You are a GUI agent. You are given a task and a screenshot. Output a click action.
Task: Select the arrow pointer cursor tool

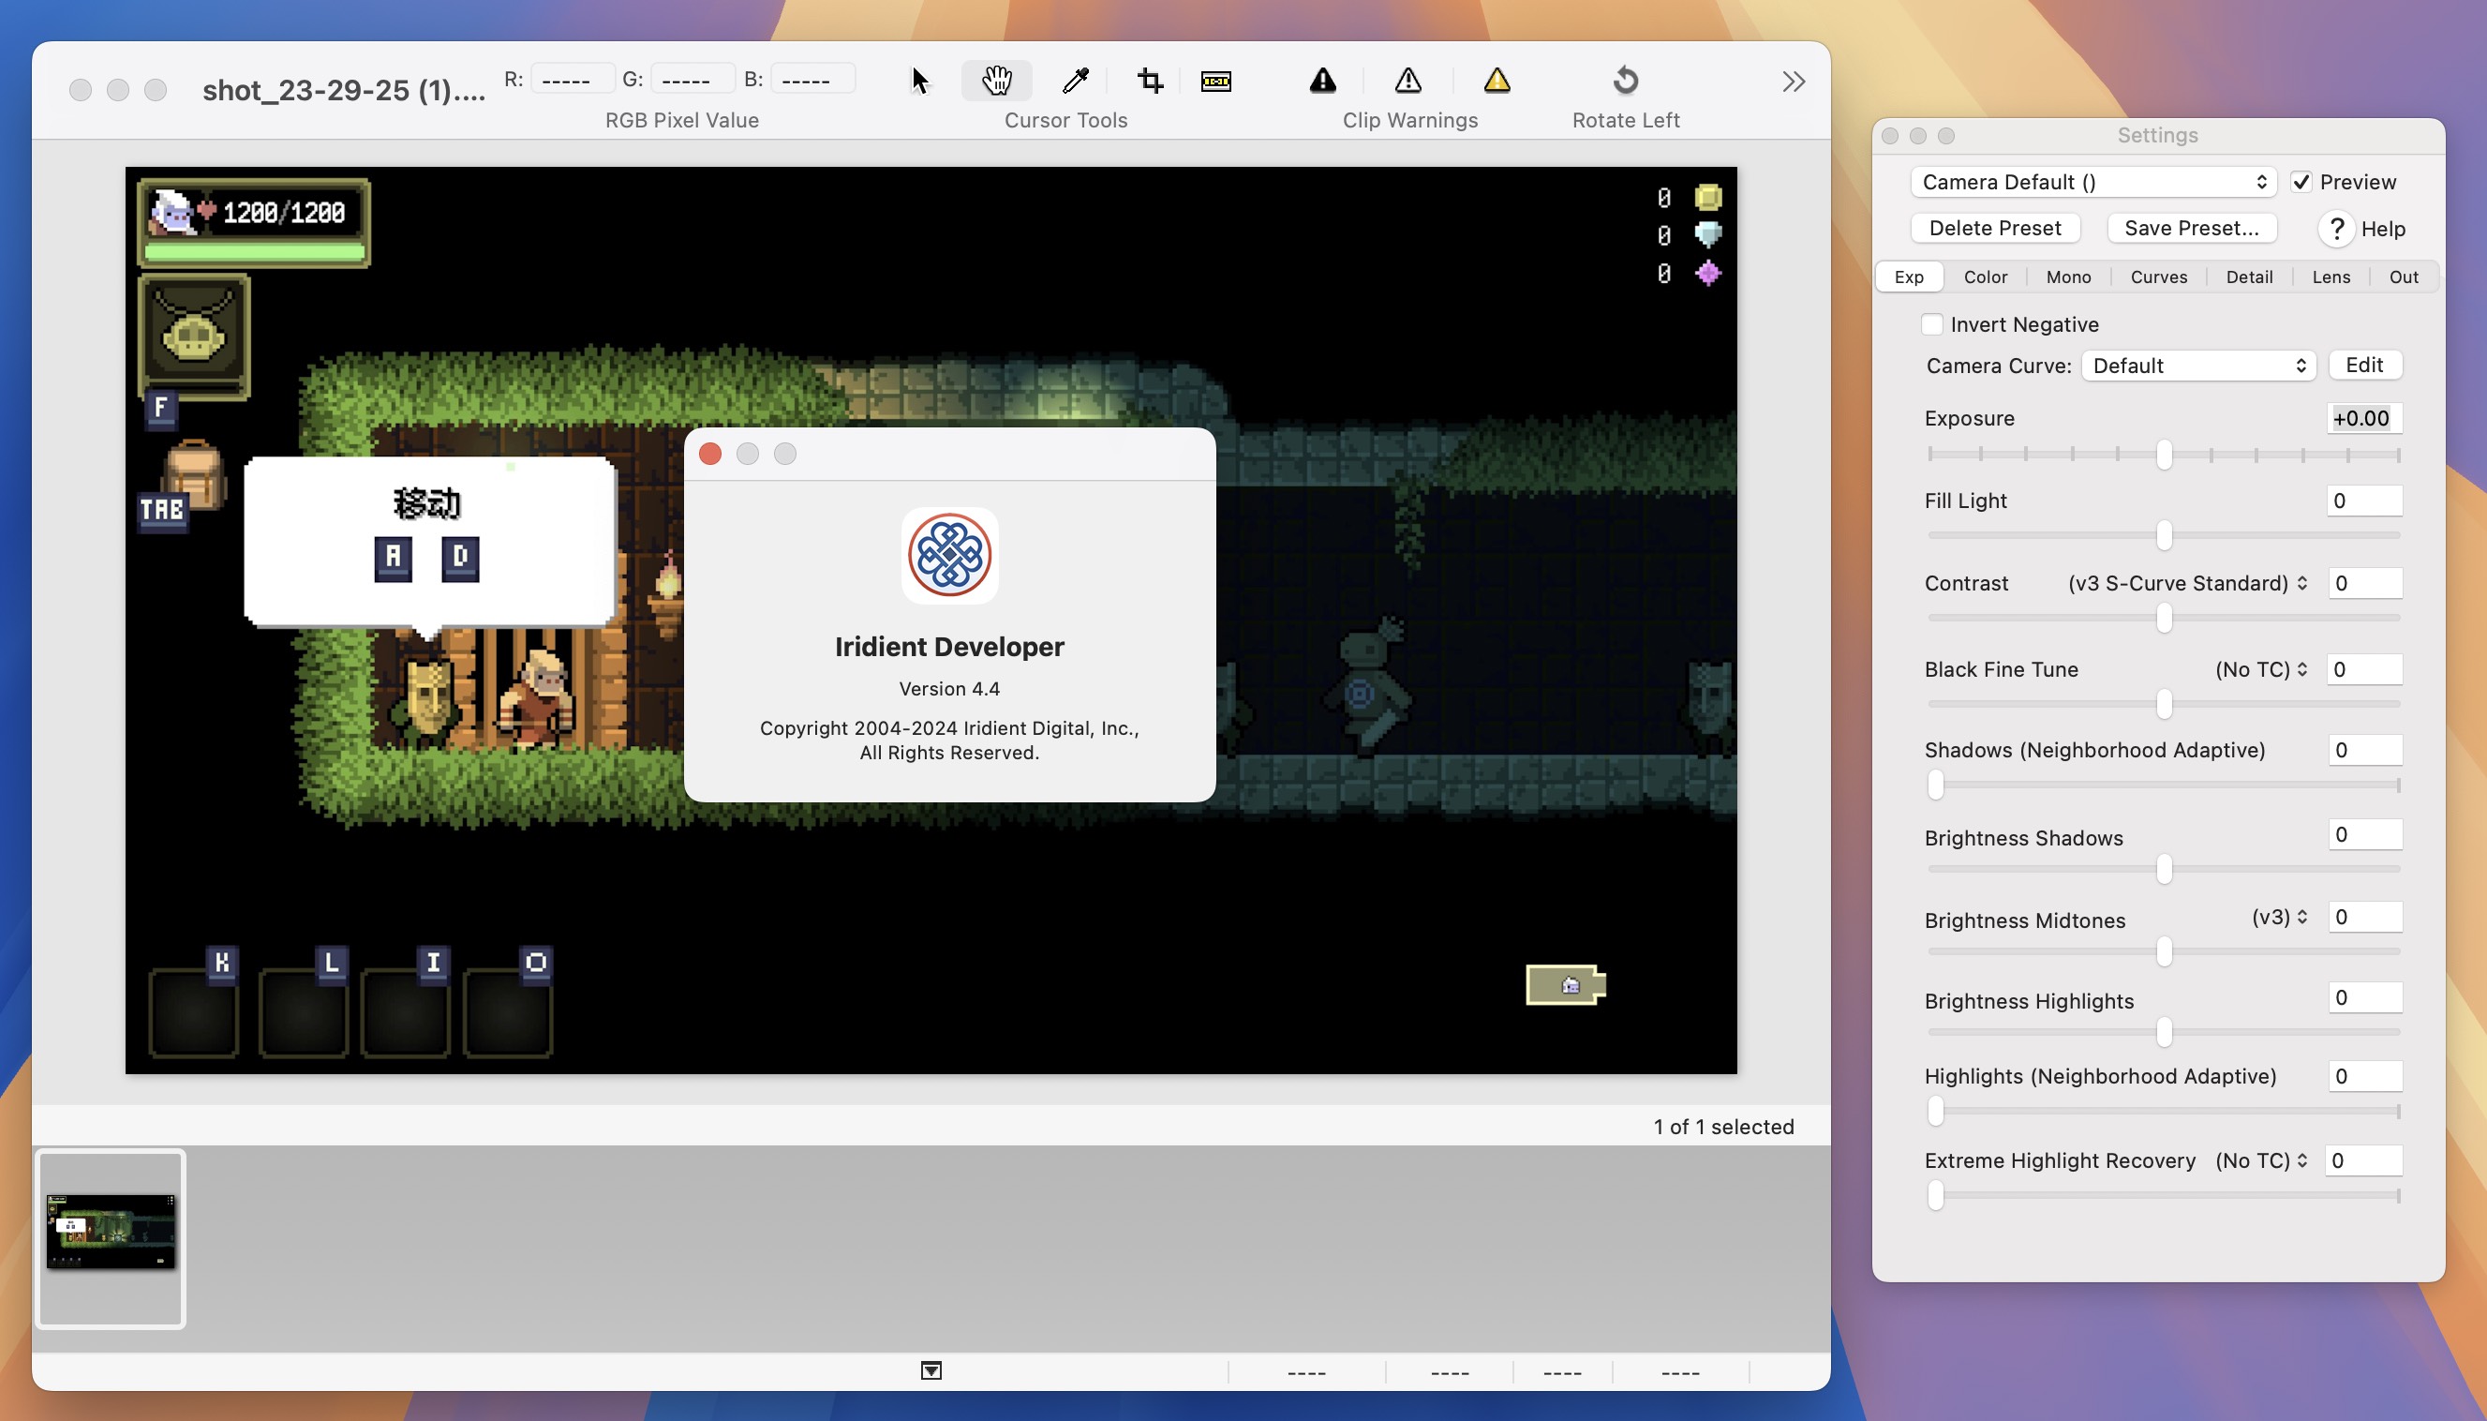click(x=920, y=80)
